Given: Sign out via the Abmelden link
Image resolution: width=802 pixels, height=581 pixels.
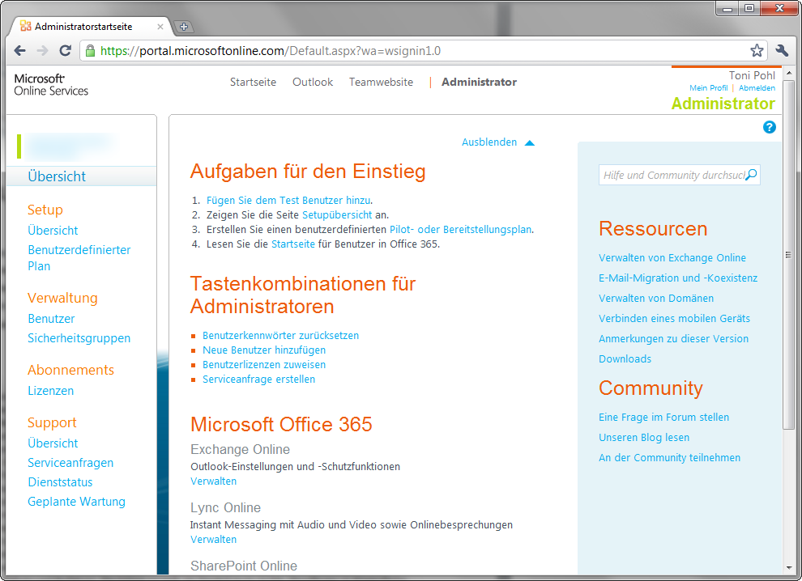Looking at the screenshot, I should coord(757,87).
